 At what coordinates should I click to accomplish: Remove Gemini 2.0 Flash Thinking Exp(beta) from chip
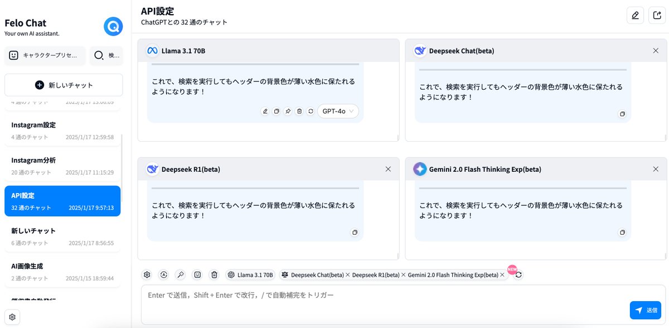[x=502, y=275]
